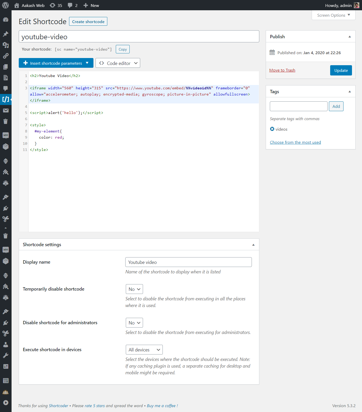Click the Add tag button
362x412 pixels.
336,106
